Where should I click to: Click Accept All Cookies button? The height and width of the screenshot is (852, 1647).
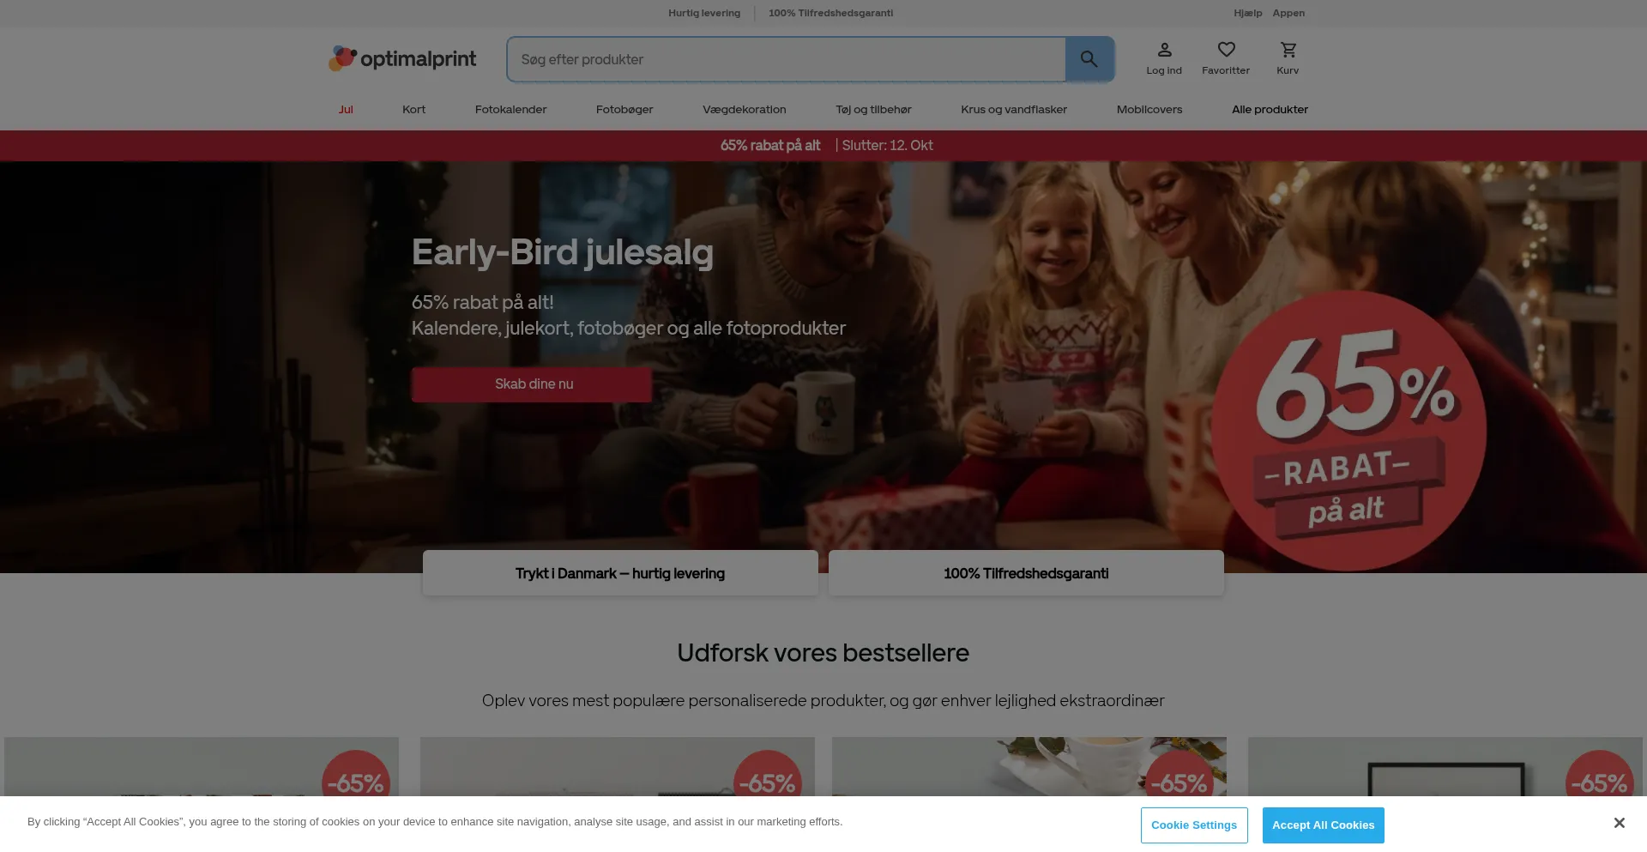[1323, 825]
